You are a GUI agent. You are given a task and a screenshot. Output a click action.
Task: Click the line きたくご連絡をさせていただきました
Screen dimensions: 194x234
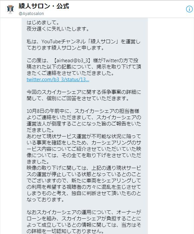click(x=70, y=73)
